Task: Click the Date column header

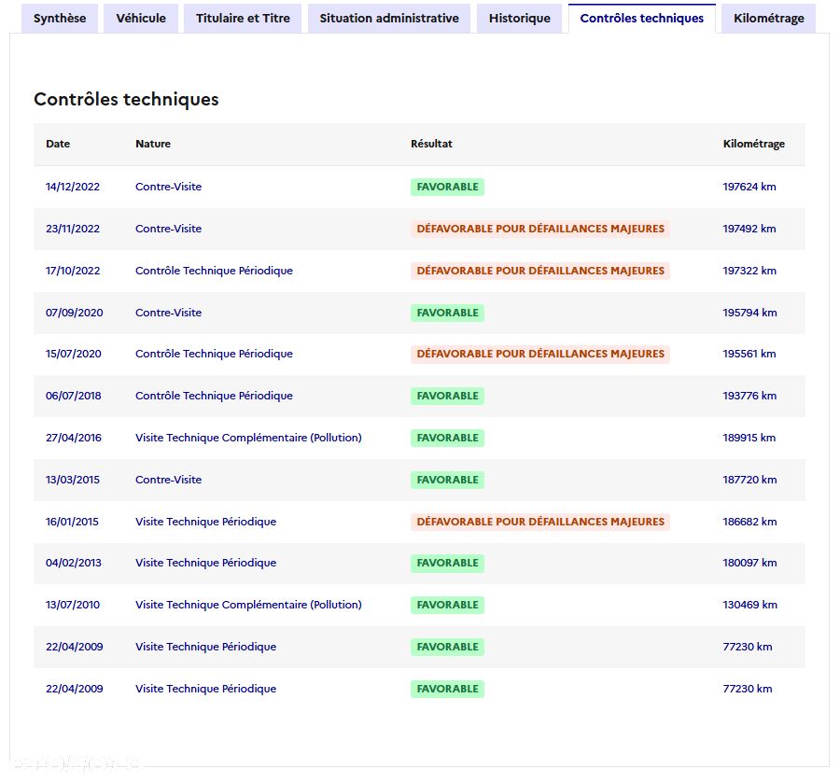Action: coord(58,144)
